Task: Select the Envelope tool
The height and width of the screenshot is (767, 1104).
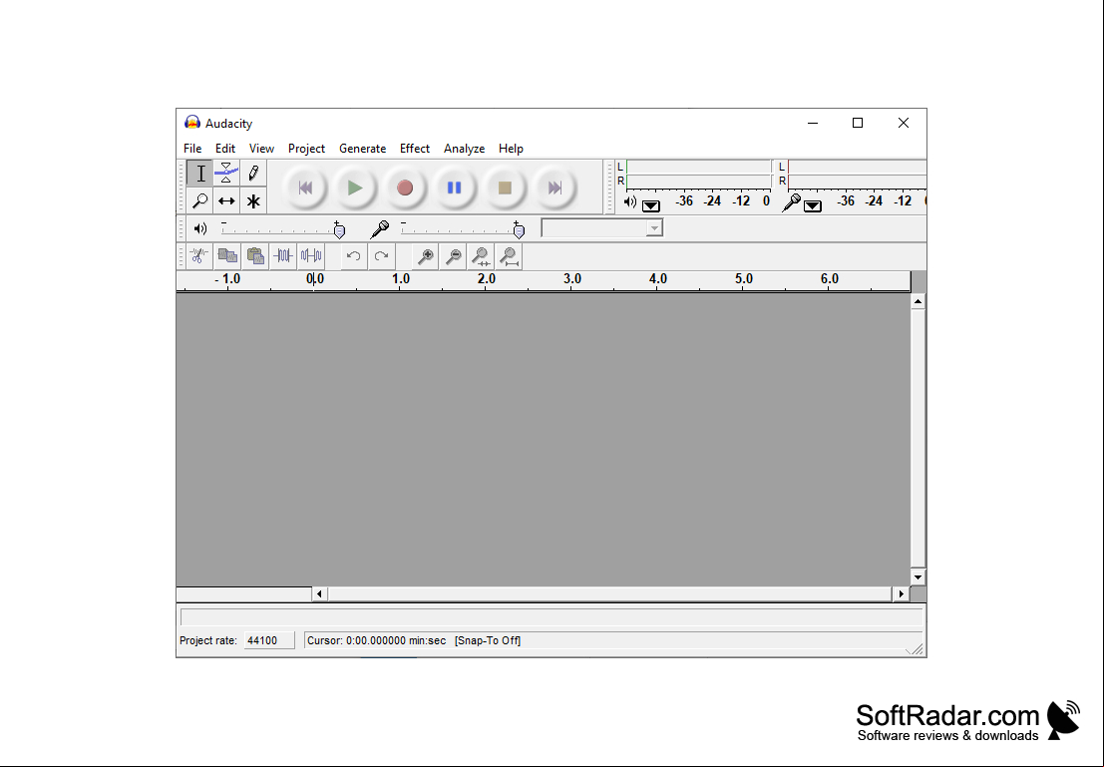Action: (226, 174)
